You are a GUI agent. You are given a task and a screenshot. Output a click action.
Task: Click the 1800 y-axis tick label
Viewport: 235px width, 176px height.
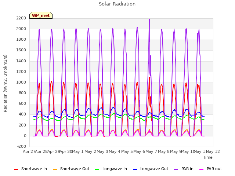click(21, 40)
